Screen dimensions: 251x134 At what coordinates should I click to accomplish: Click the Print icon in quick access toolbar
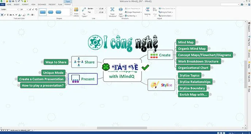13,1
